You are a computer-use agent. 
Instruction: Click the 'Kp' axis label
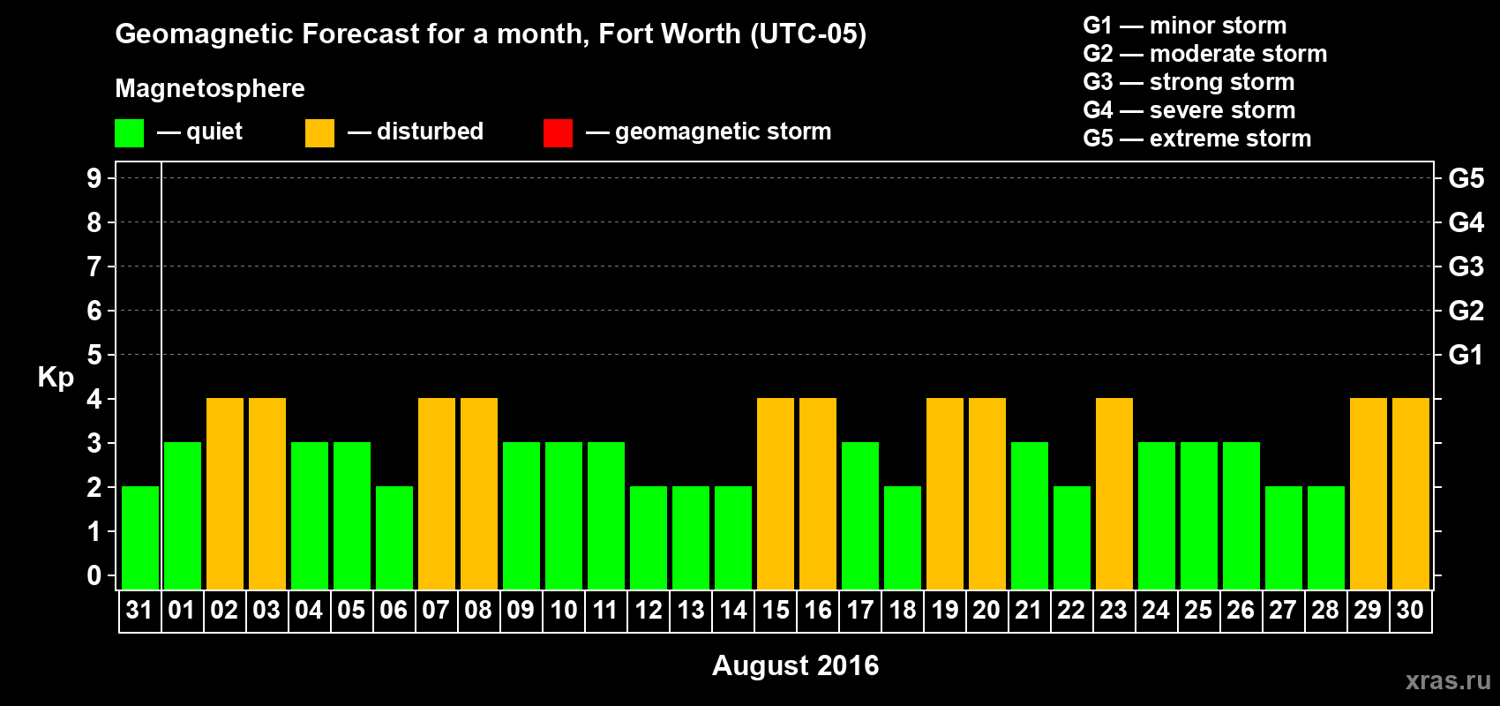tap(56, 378)
